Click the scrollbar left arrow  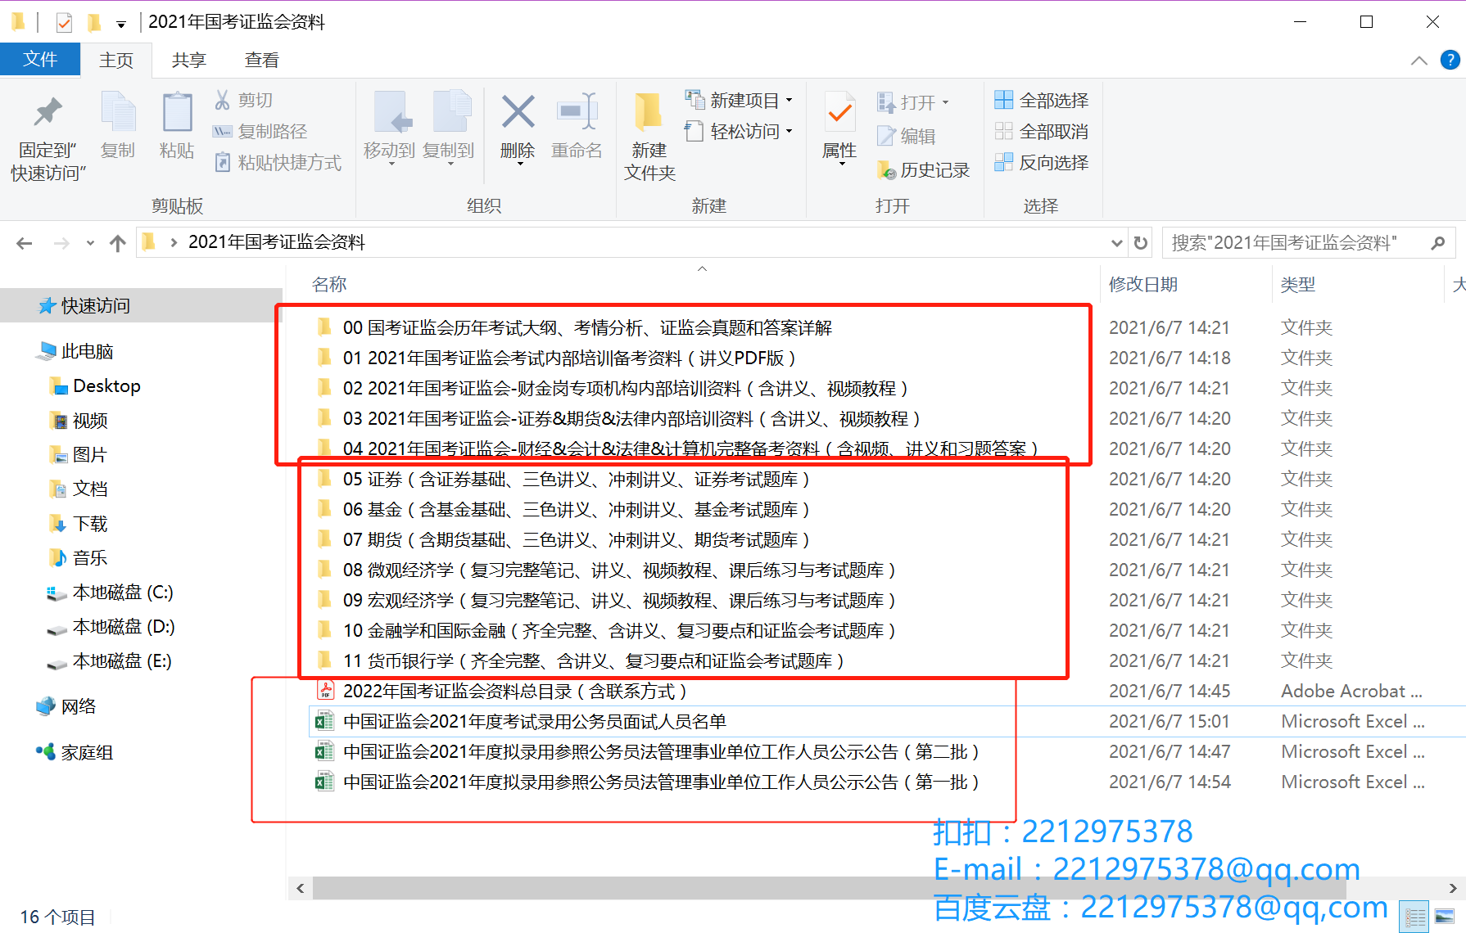pyautogui.click(x=300, y=888)
